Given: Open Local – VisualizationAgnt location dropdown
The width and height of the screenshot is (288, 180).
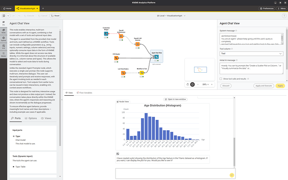Looking at the screenshot, I should 171,16.
